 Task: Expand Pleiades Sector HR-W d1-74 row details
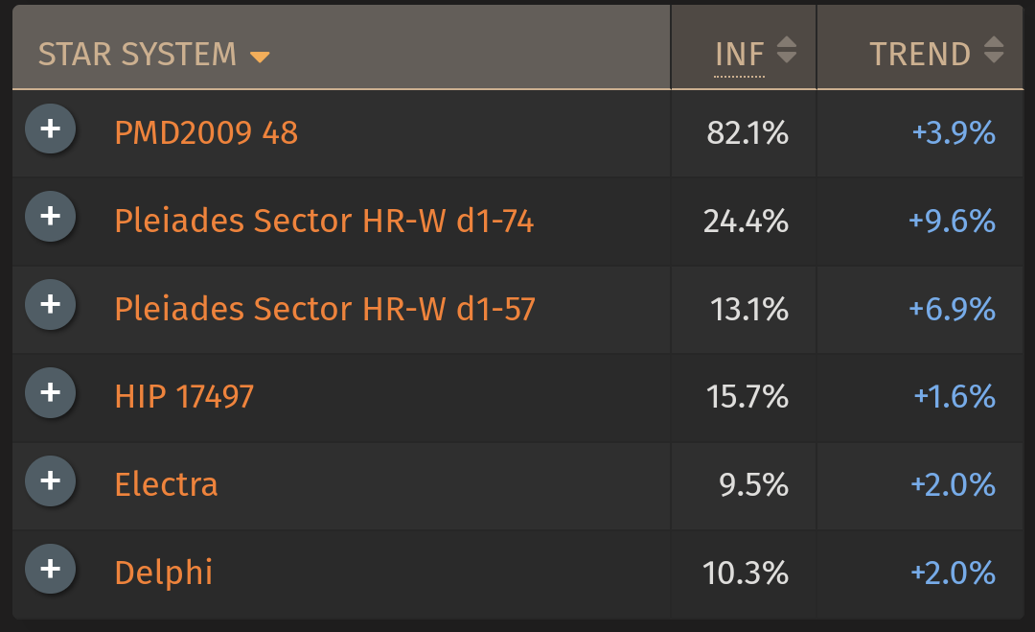click(50, 217)
